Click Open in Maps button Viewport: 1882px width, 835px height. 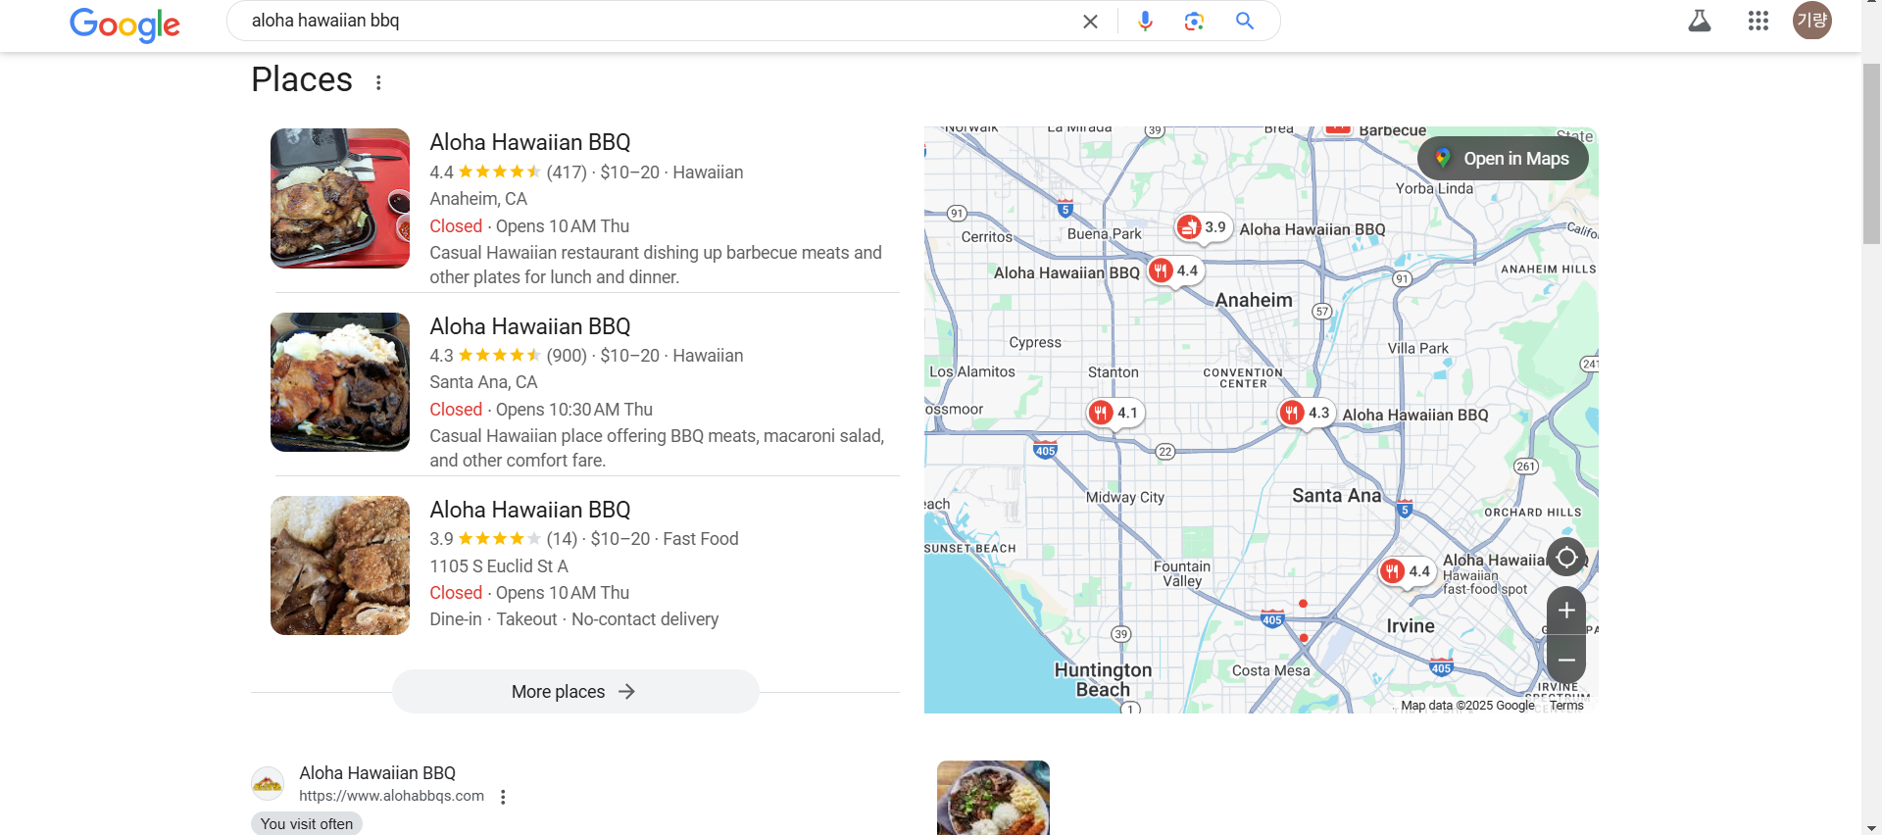[1503, 159]
